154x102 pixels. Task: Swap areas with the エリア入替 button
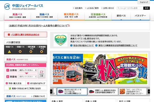pos(42,73)
